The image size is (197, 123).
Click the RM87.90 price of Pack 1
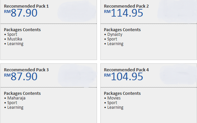click(x=21, y=13)
